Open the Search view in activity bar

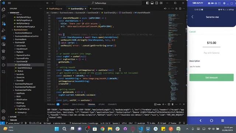click(3, 16)
